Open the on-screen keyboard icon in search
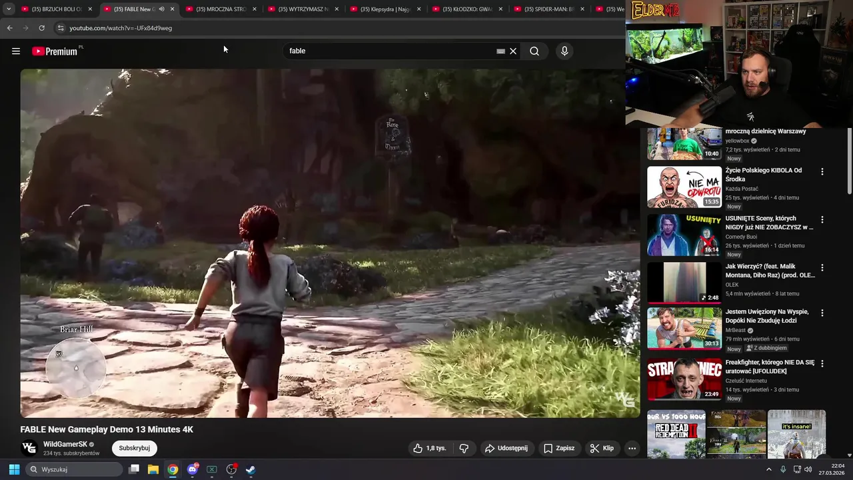This screenshot has height=480, width=853. [500, 51]
